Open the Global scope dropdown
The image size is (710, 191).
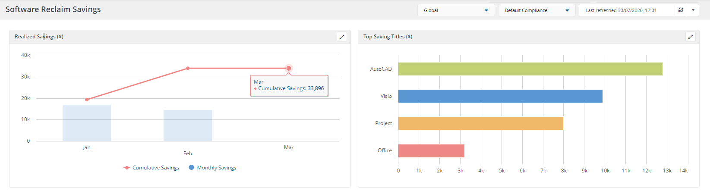click(x=456, y=10)
